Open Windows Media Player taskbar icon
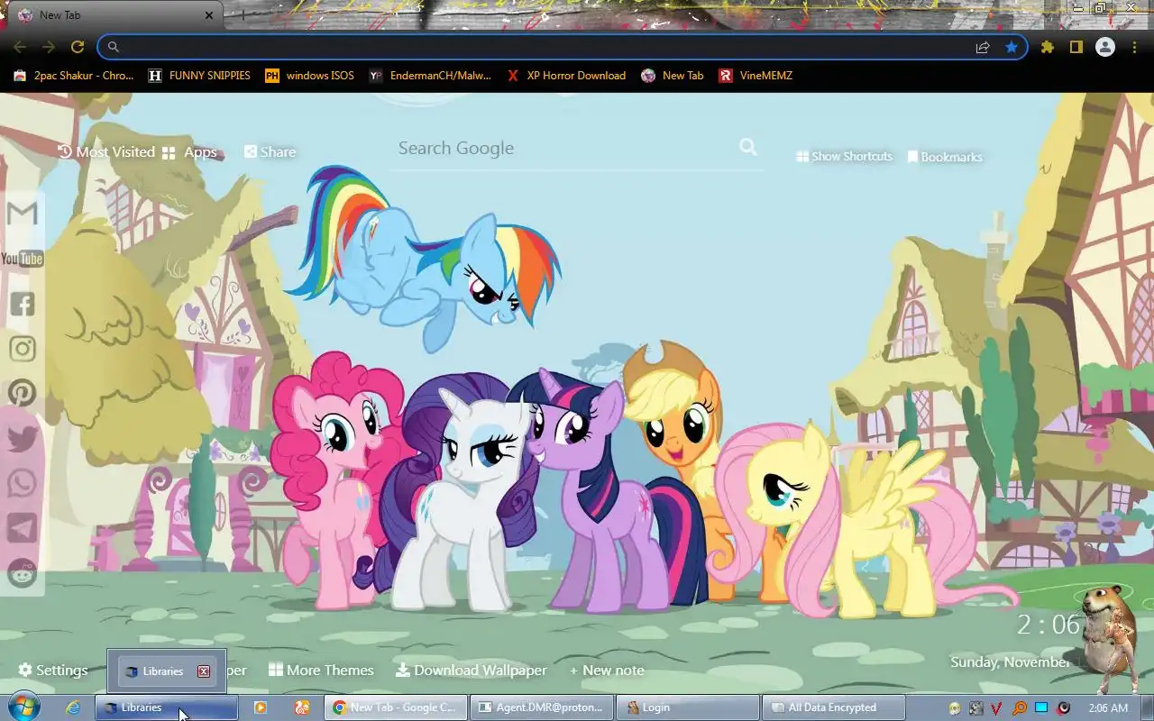 click(260, 707)
